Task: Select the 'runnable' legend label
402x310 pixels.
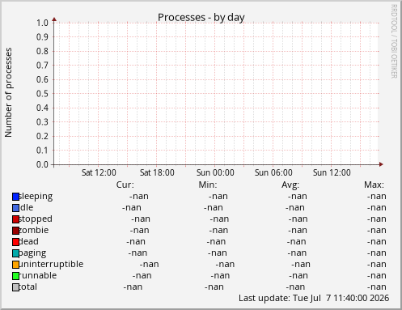Action: [x=38, y=276]
